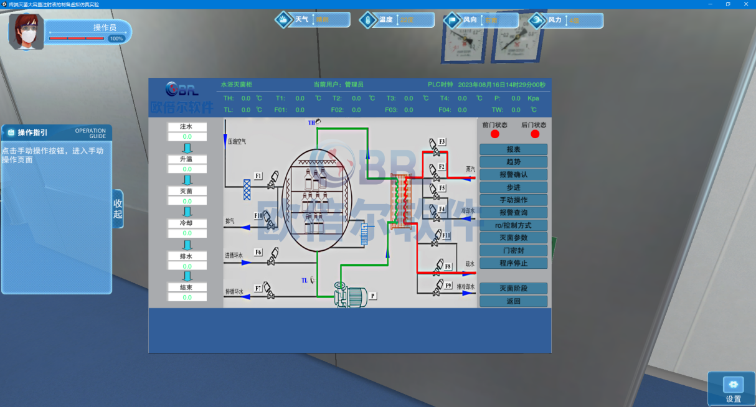Click the 报警确认 button

pos(514,175)
